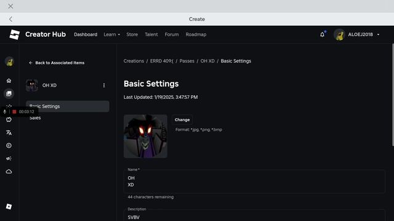Click the 'Format: *.jpg, *.png, *.bmp' text
The image size is (394, 221).
click(x=199, y=130)
